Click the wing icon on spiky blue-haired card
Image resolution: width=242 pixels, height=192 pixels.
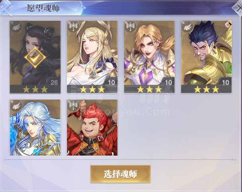pyautogui.click(x=188, y=27)
